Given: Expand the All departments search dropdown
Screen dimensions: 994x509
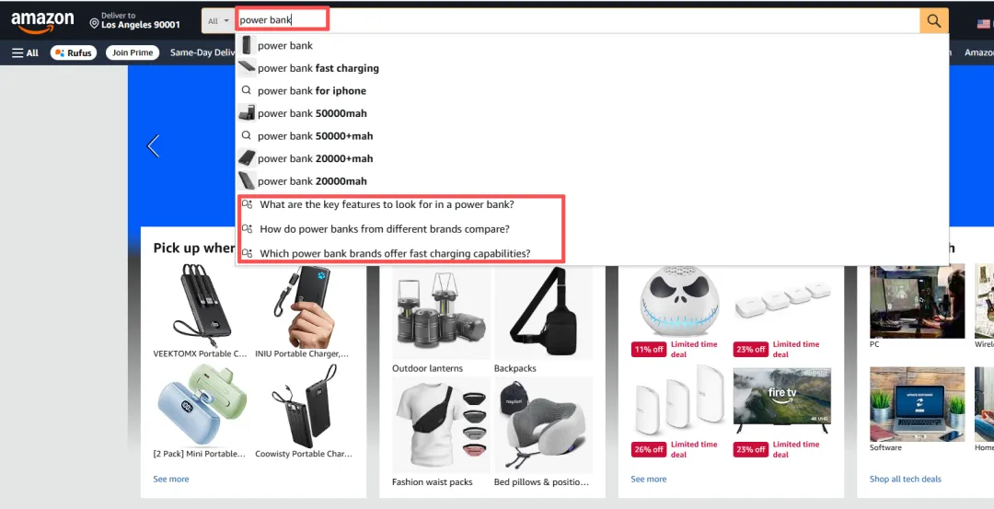Looking at the screenshot, I should click(218, 21).
